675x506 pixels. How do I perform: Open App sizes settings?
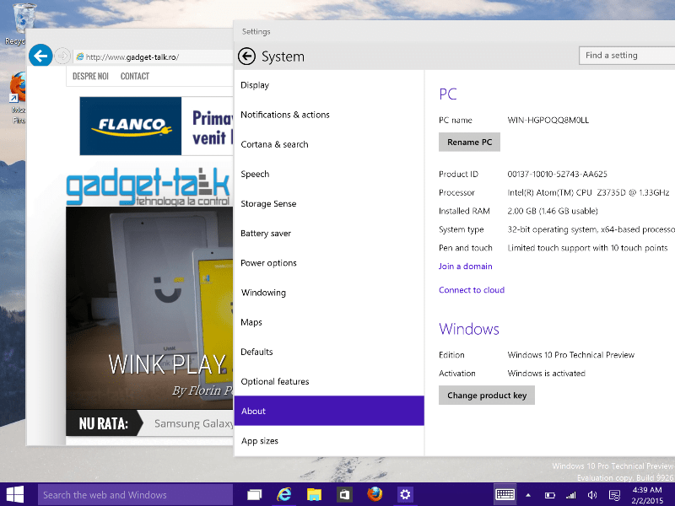point(329,441)
